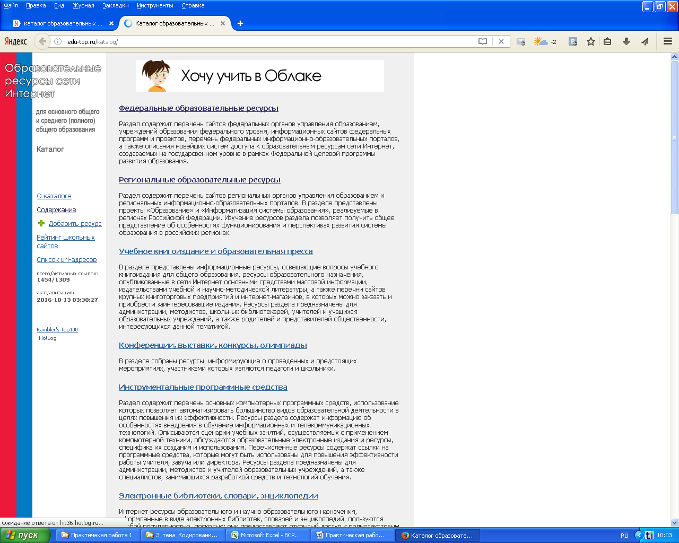This screenshot has width=679, height=543.
Task: Click the scrollbar down arrow
Action: 675,522
